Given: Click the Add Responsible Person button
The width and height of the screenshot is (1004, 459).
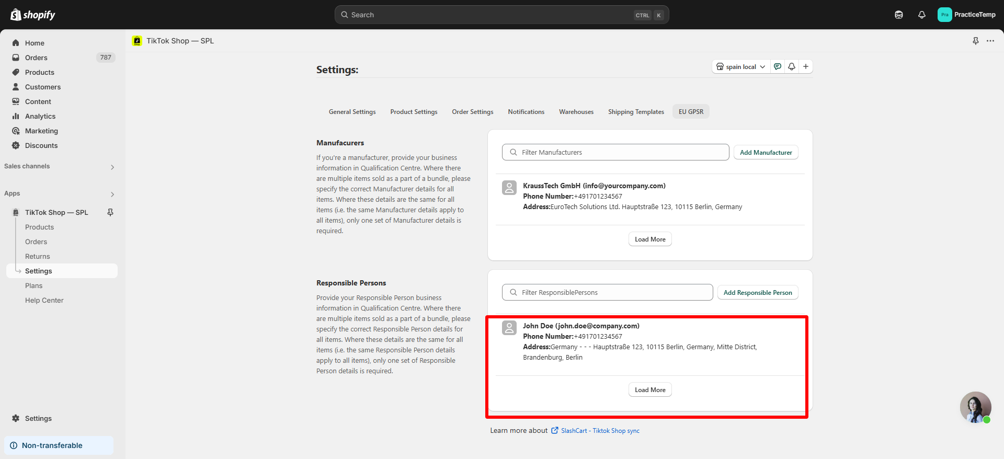Looking at the screenshot, I should pos(757,293).
